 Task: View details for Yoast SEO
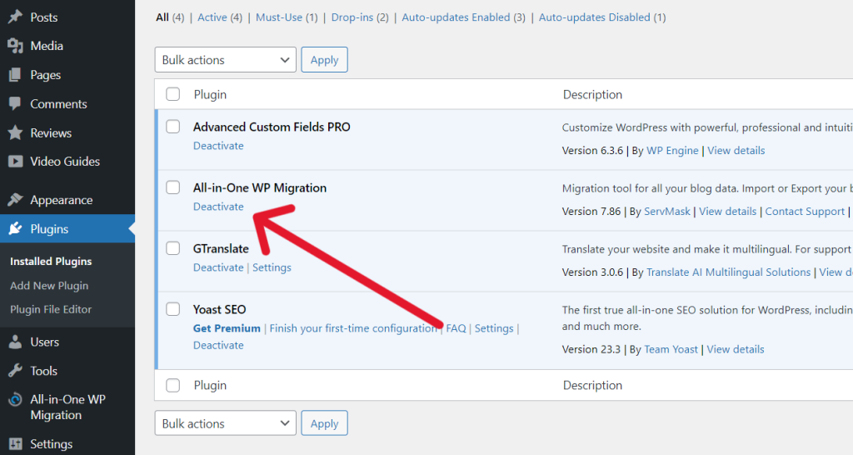pyautogui.click(x=736, y=349)
